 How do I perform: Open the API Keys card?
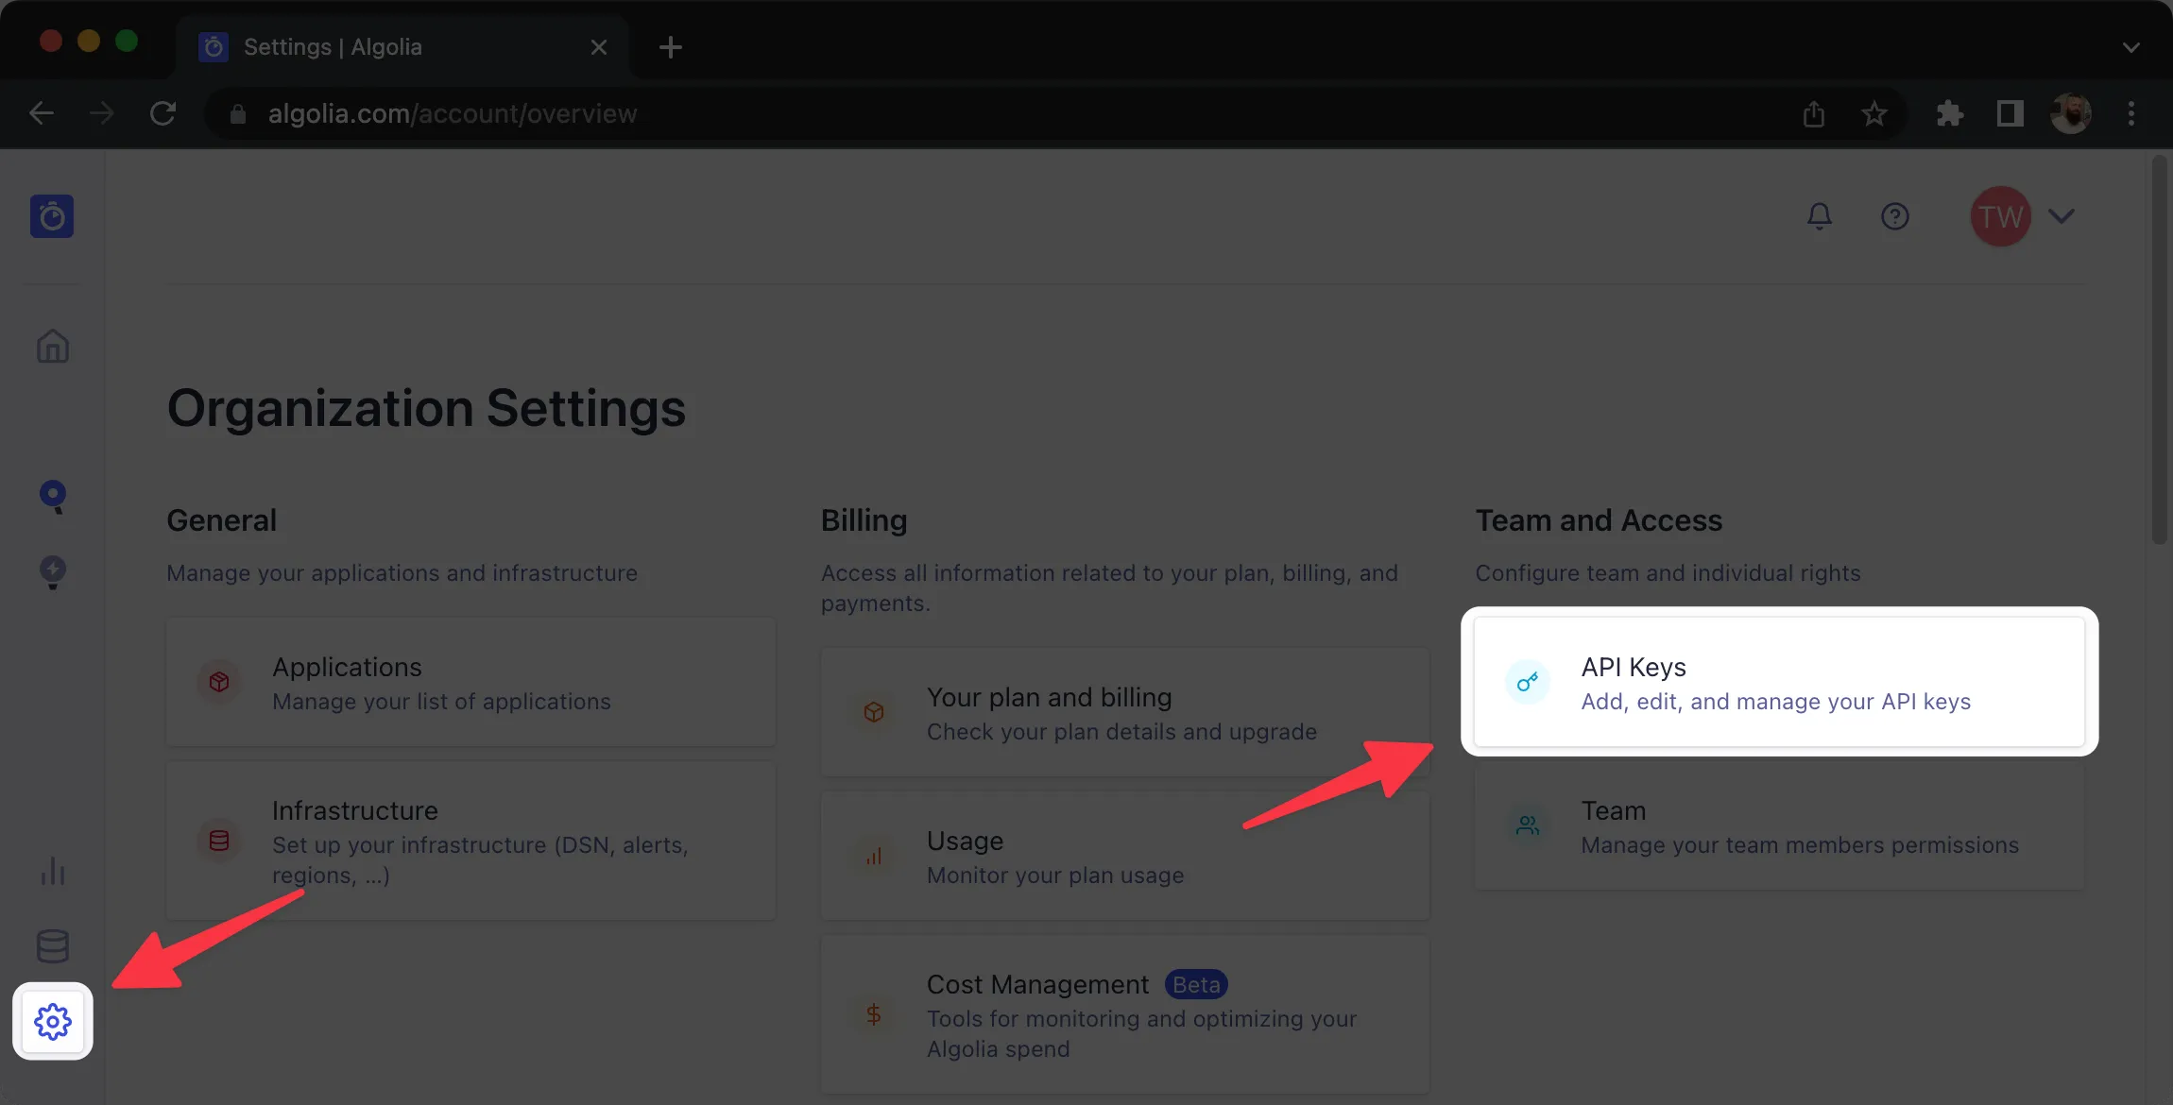(1780, 682)
